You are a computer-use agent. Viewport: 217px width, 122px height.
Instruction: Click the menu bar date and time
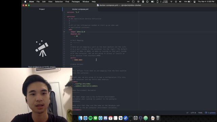(206, 2)
